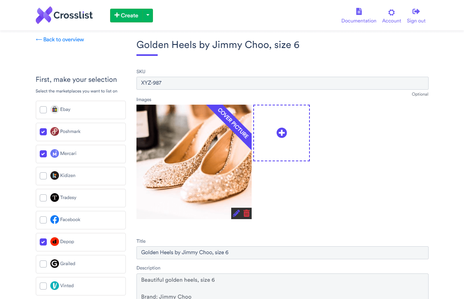Add another image with plus icon
Viewport: 464px width, 299px height.
(x=282, y=133)
